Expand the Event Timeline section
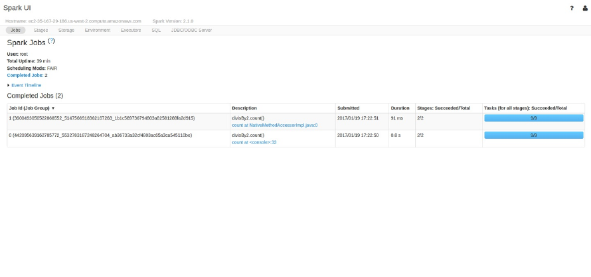 click(25, 85)
